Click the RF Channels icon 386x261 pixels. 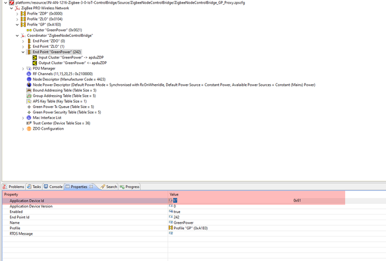[29, 74]
